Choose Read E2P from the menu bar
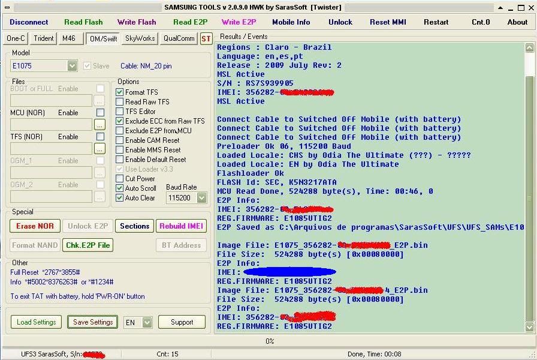This screenshot has height=360, width=537. tap(191, 22)
